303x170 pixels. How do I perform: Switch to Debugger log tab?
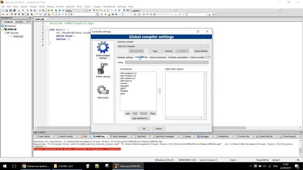click(204, 136)
